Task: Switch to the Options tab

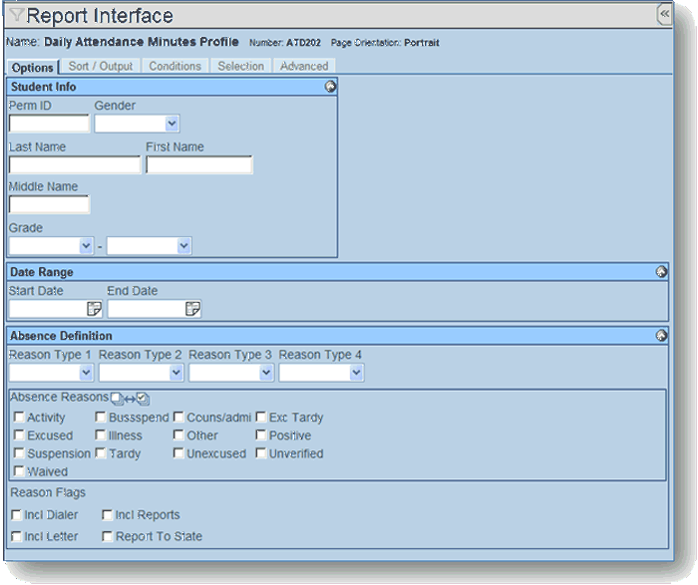Action: point(33,68)
